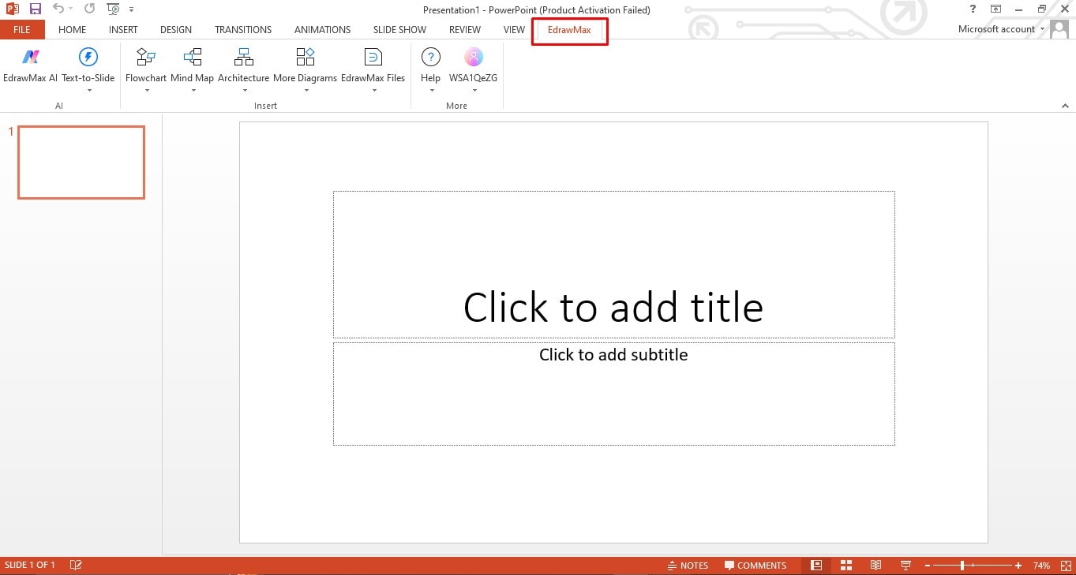The image size is (1076, 575).
Task: Switch to Normal view
Action: click(816, 566)
